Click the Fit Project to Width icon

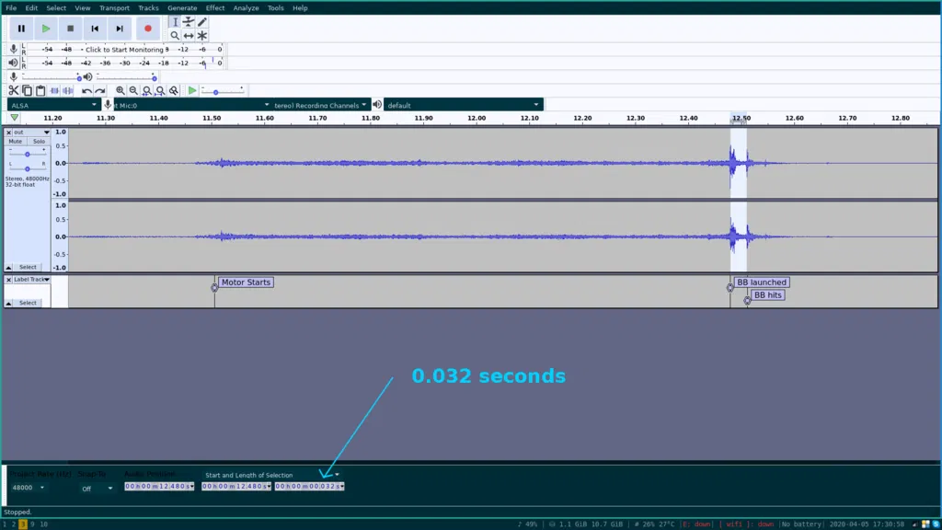(160, 91)
